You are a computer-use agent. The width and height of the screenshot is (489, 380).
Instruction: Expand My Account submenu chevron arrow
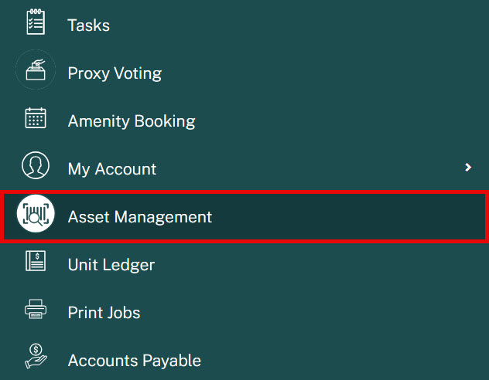tap(468, 168)
